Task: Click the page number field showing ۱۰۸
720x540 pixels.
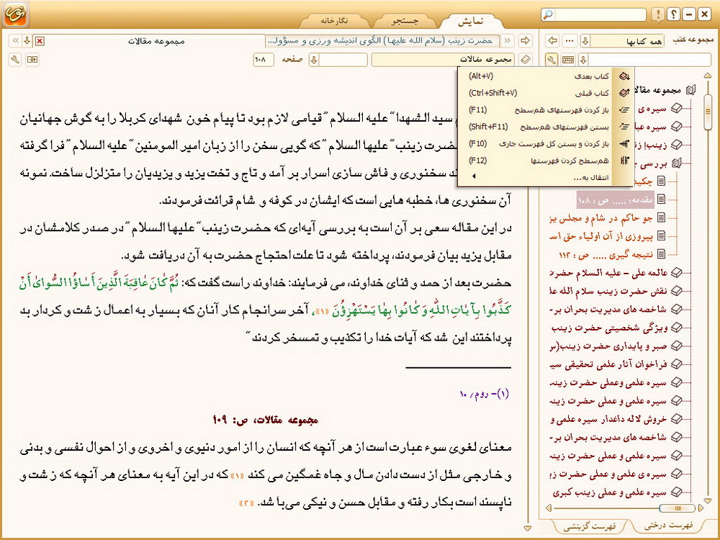Action: pyautogui.click(x=263, y=60)
